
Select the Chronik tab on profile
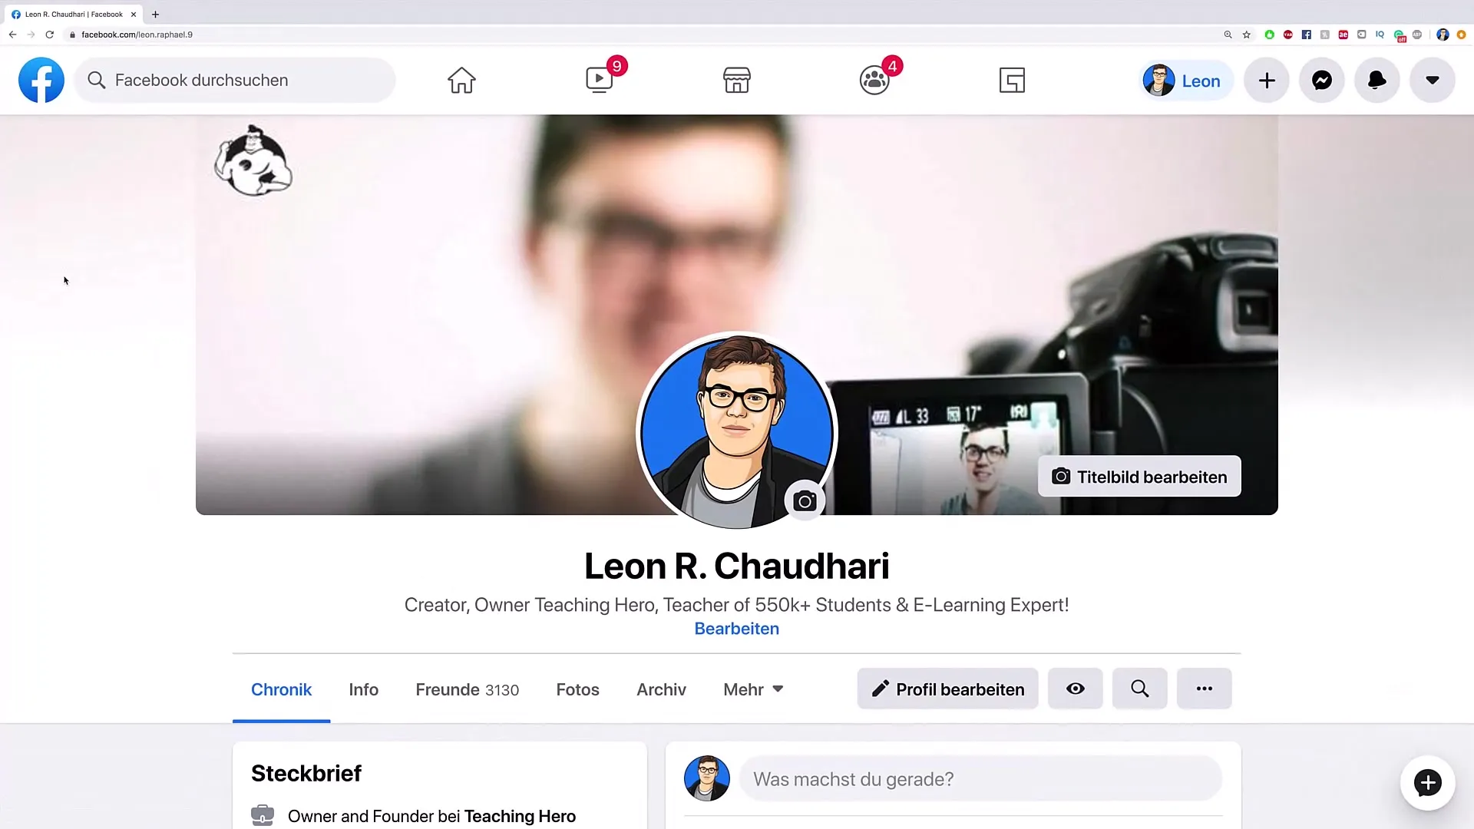[x=280, y=689]
